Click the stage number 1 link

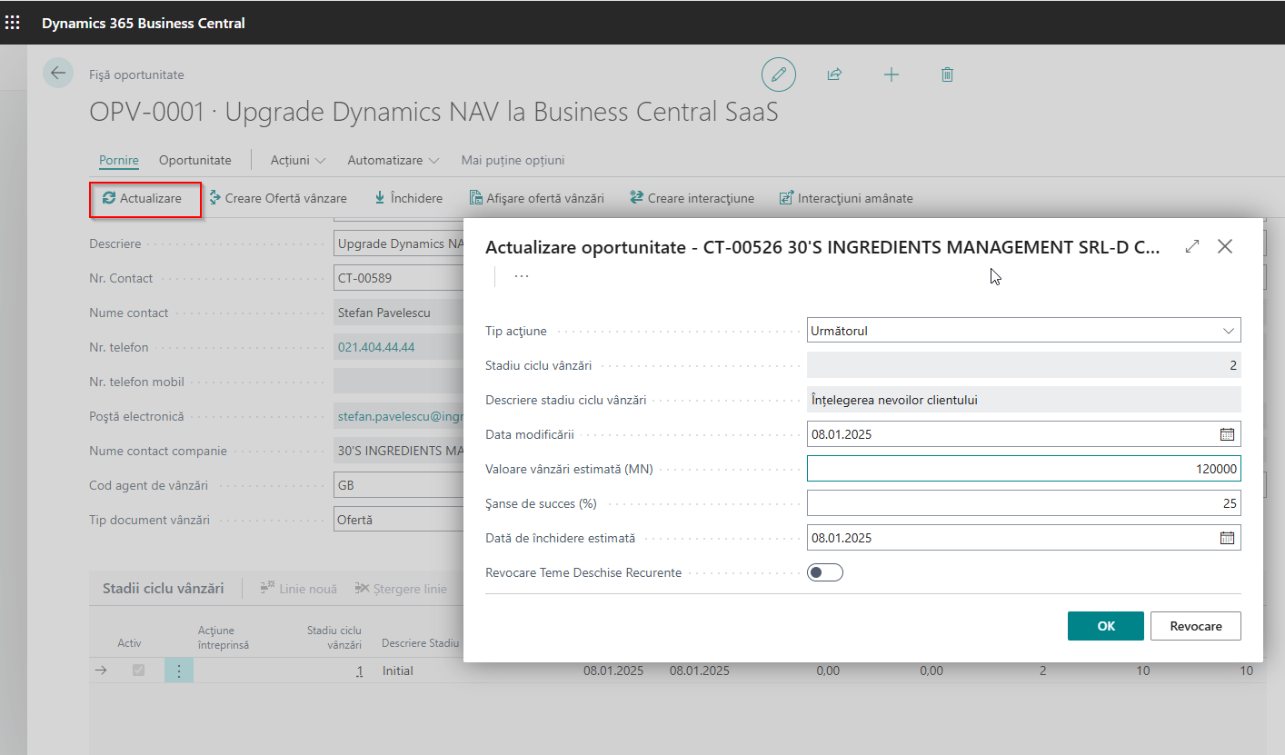(359, 671)
